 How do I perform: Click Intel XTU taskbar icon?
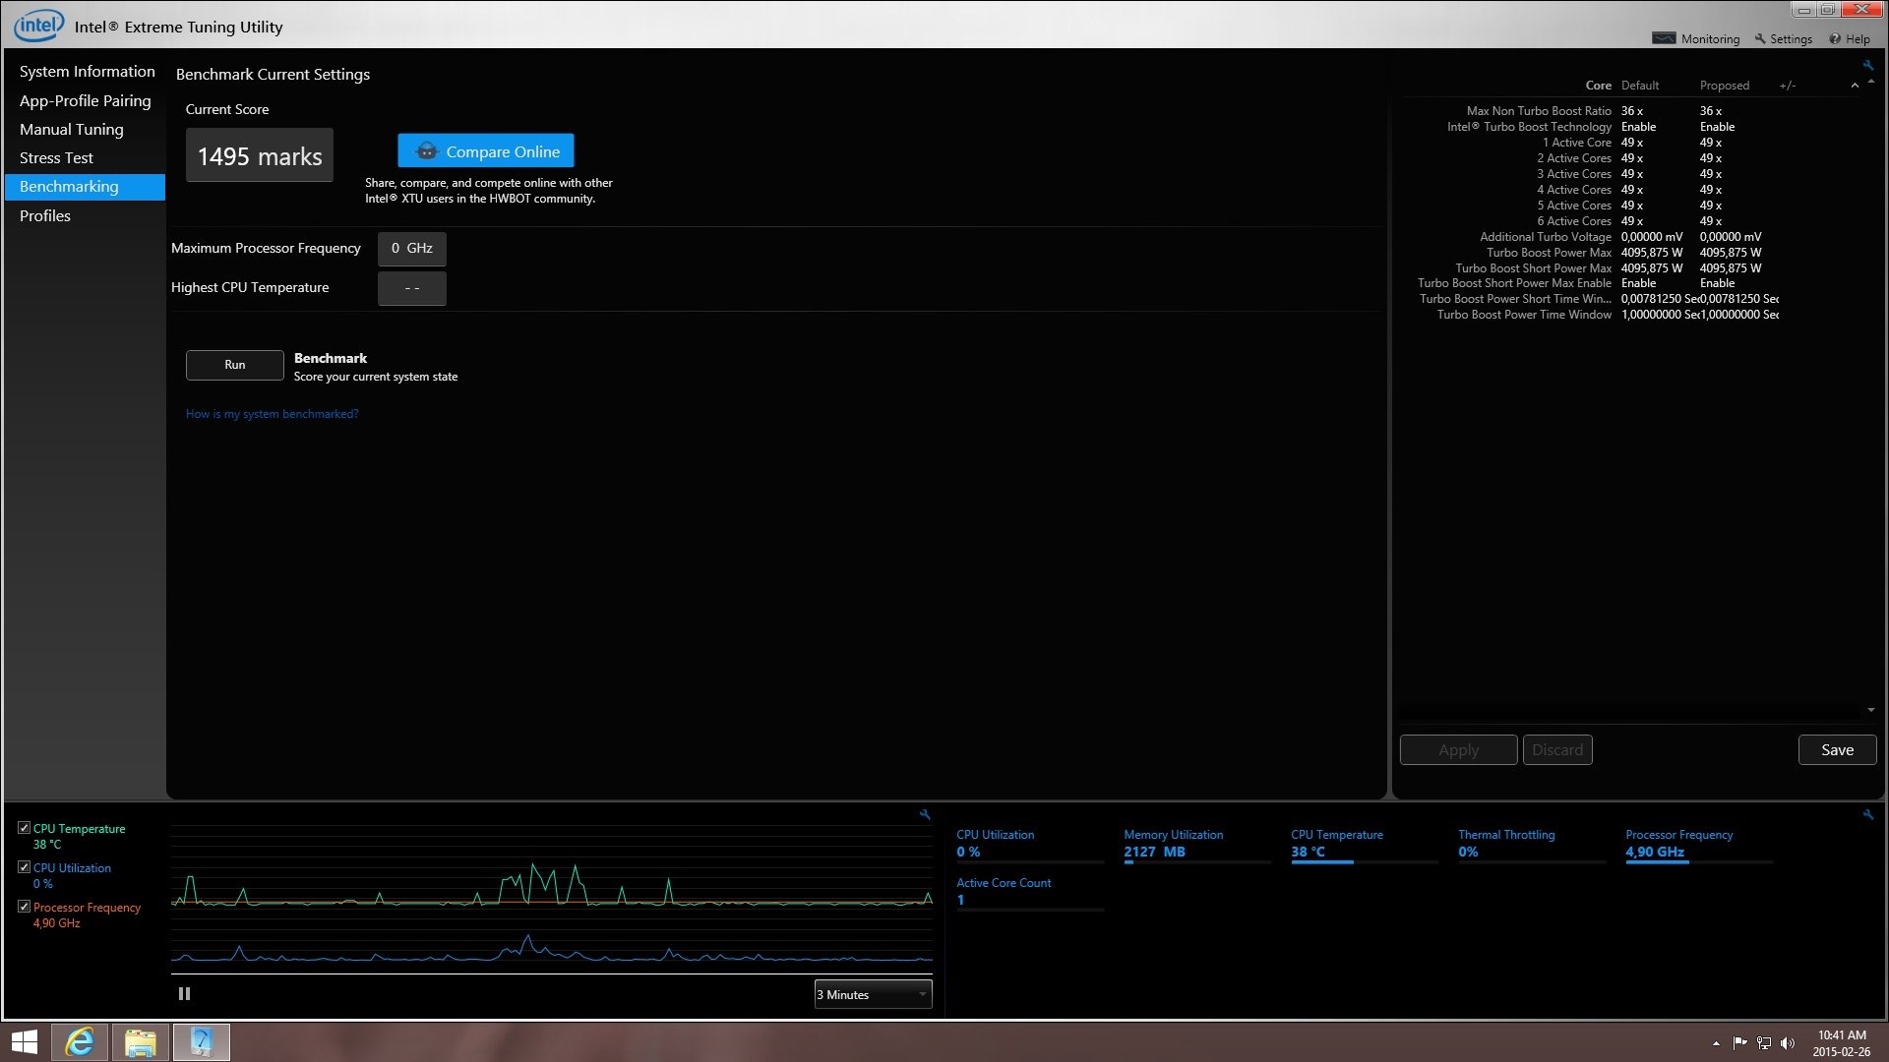(x=202, y=1042)
